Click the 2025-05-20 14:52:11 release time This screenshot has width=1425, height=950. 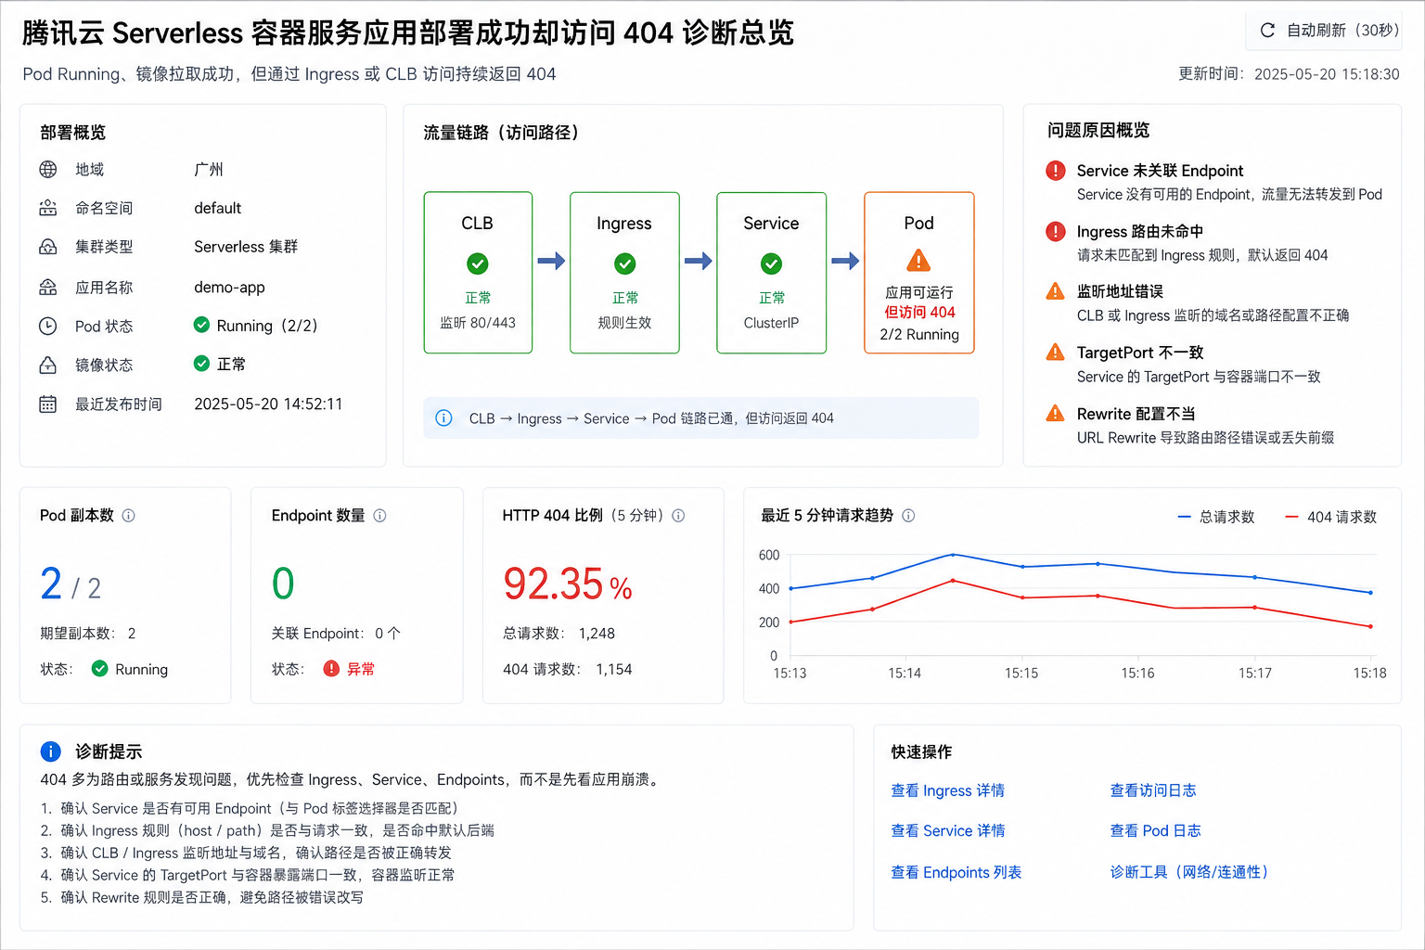268,404
